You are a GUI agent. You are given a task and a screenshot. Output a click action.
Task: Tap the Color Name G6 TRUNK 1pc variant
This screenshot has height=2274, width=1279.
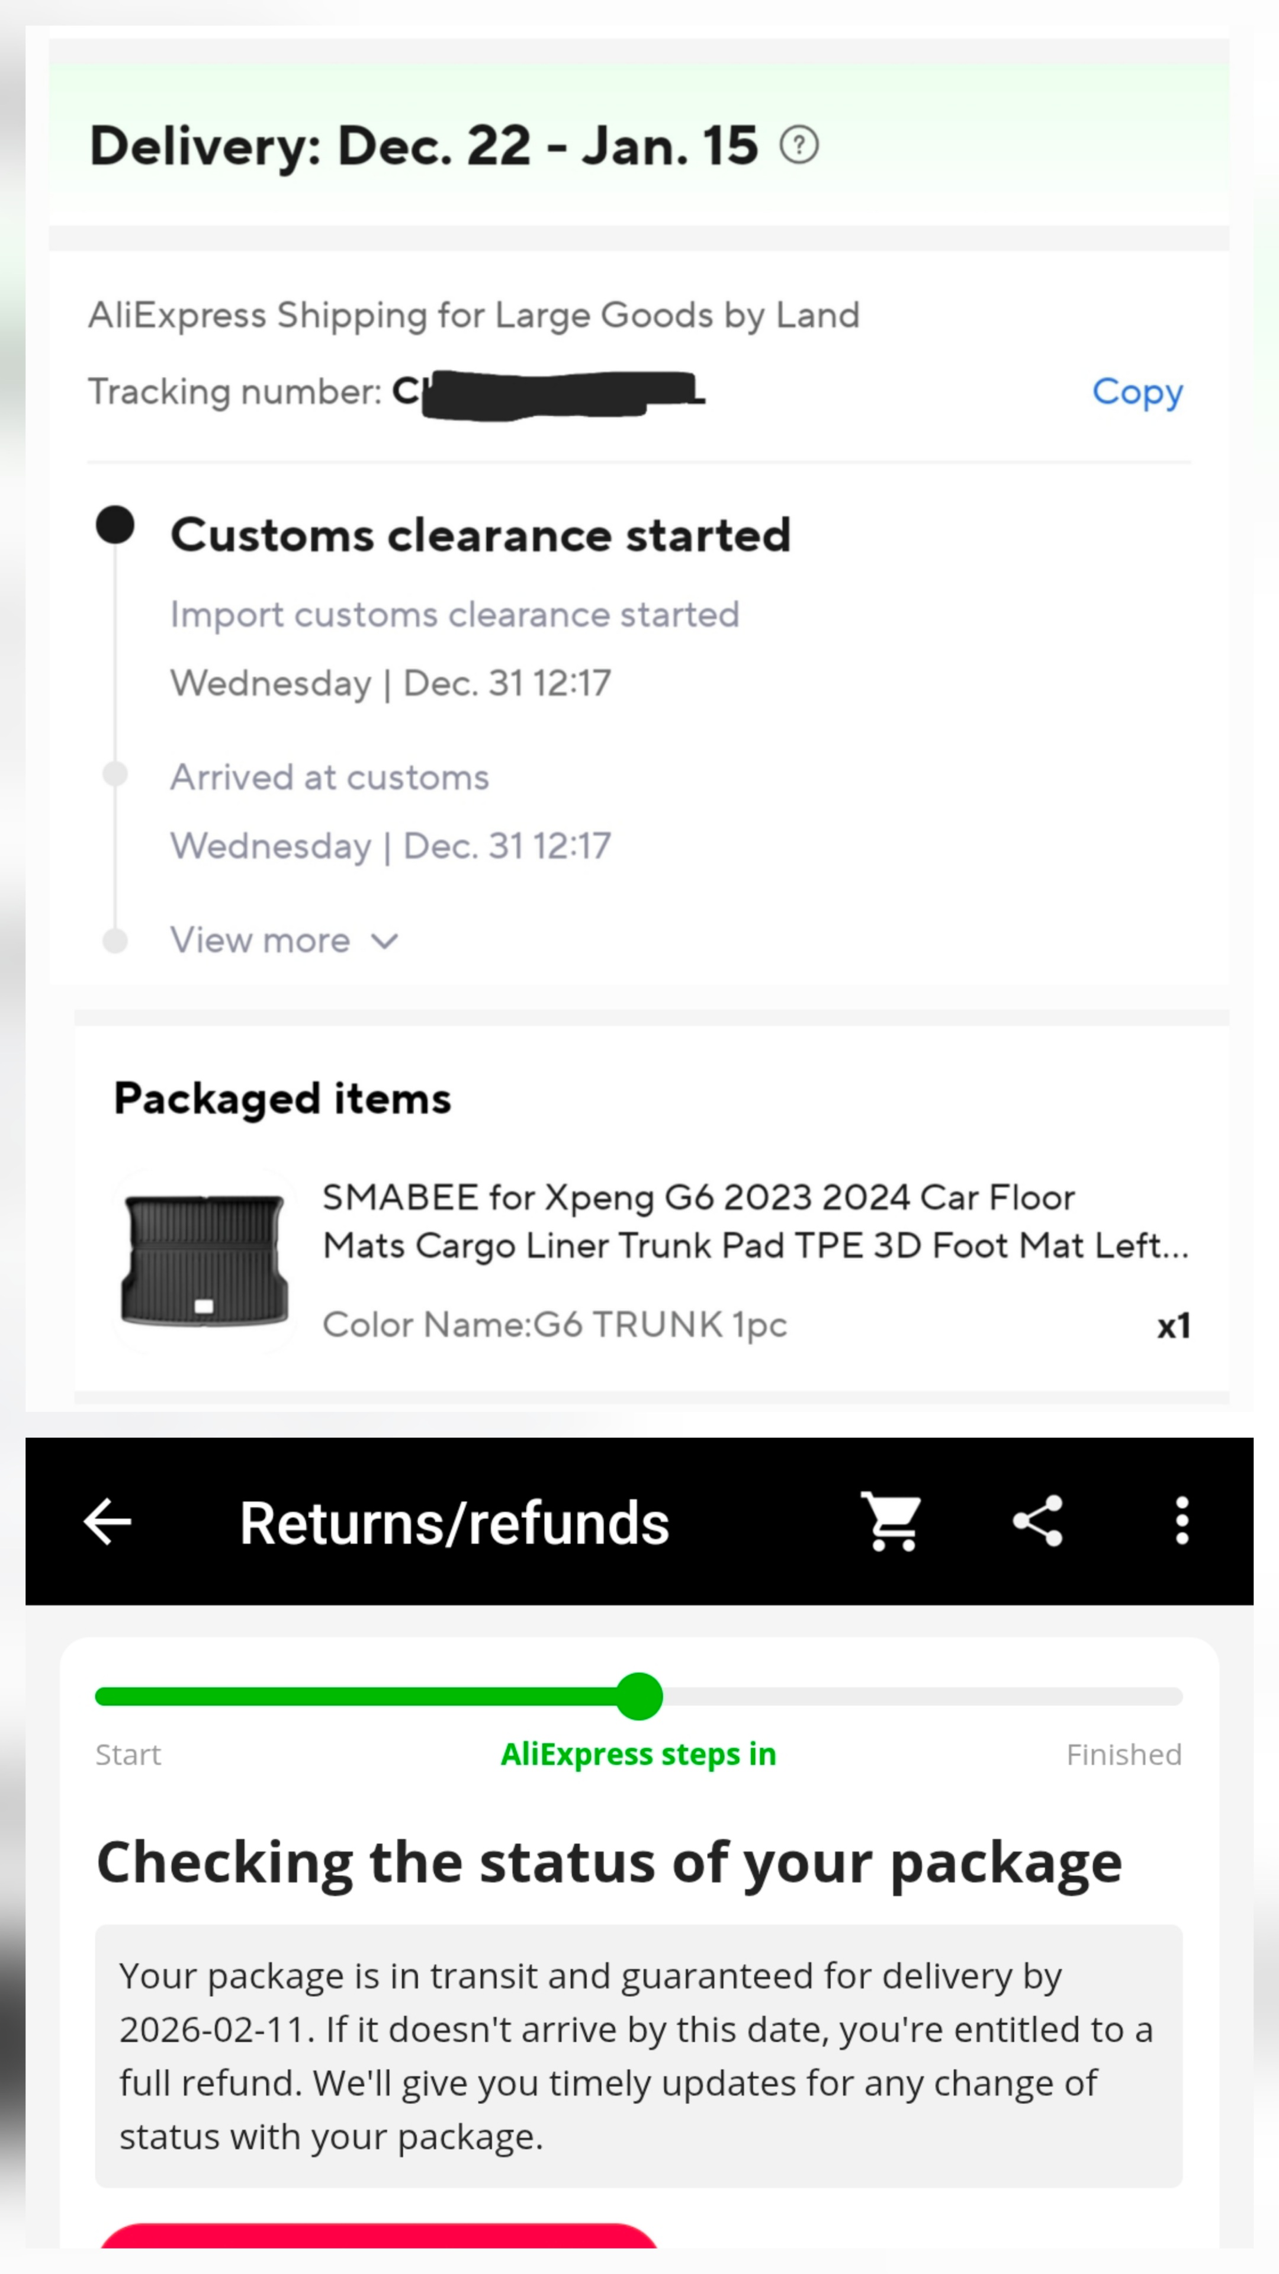click(554, 1324)
